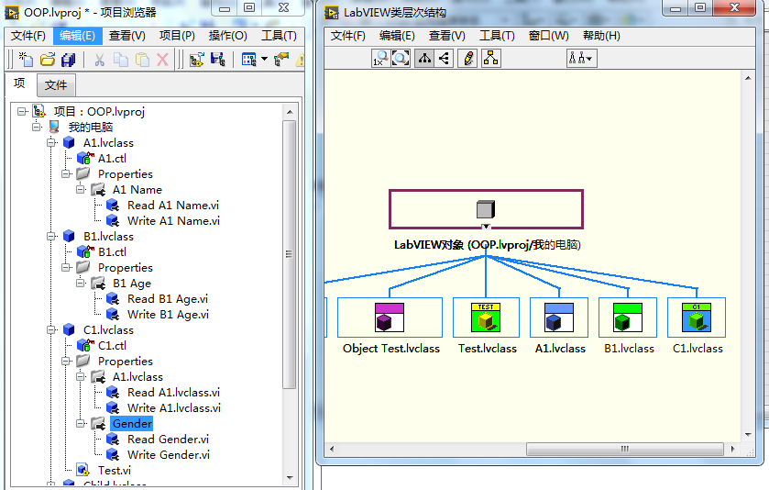Select Read A1.lvclass.vi item
The image size is (769, 490).
pyautogui.click(x=173, y=393)
